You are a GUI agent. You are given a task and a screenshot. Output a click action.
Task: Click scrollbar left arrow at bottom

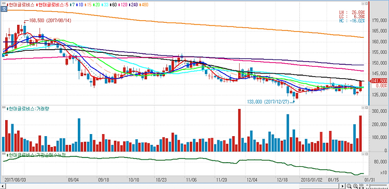(x=3, y=186)
